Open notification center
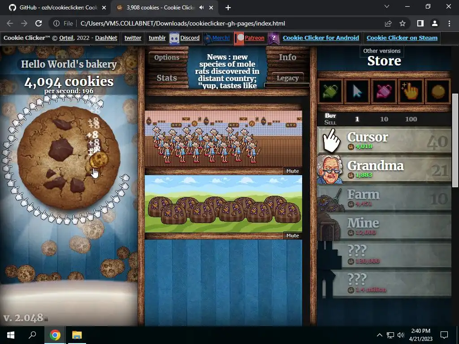The image size is (459, 344). (444, 335)
